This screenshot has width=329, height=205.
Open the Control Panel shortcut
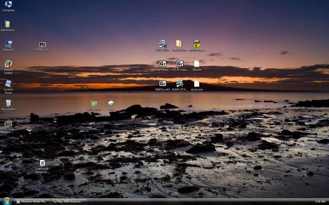(x=8, y=87)
